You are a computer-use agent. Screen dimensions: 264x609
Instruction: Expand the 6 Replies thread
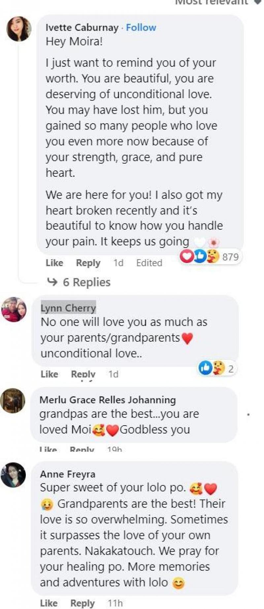tap(86, 282)
